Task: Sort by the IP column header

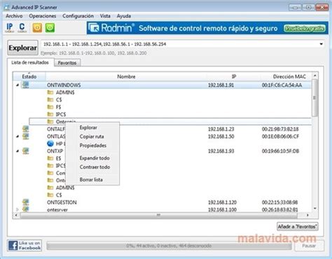Action: pos(234,76)
